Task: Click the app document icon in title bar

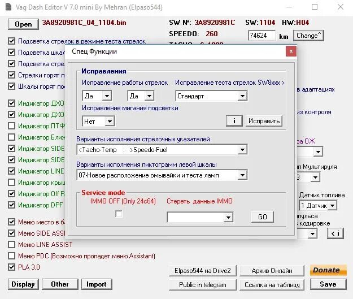Action: click(x=8, y=7)
